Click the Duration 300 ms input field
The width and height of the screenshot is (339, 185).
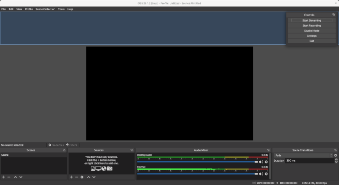tap(309, 161)
